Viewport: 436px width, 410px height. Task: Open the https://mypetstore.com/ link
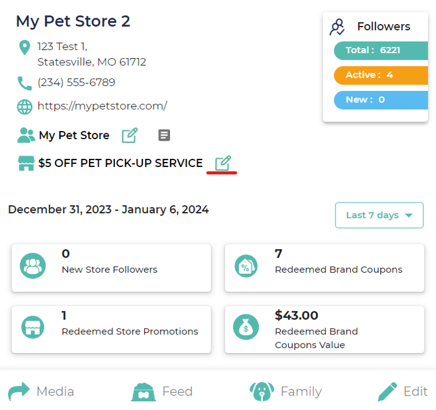pyautogui.click(x=102, y=106)
